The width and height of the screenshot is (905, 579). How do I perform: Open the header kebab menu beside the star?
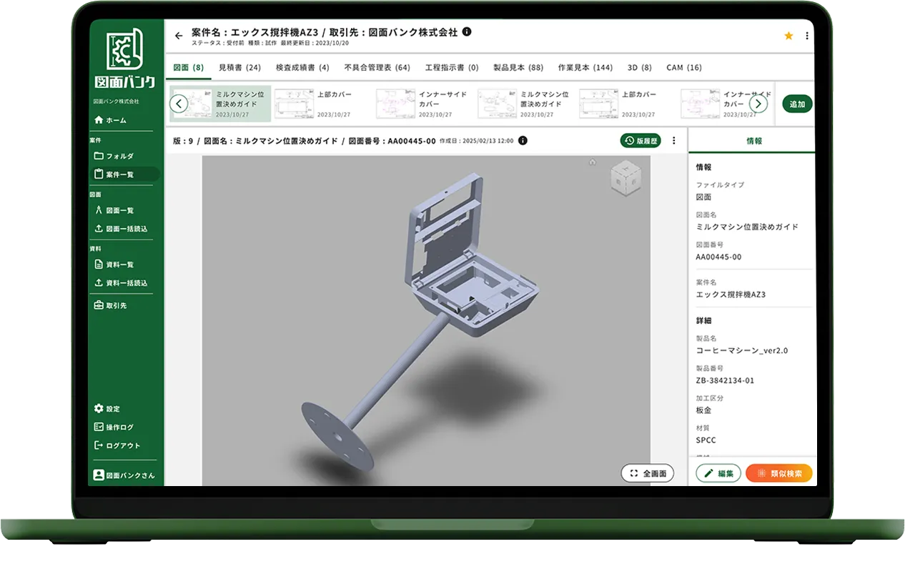(807, 36)
